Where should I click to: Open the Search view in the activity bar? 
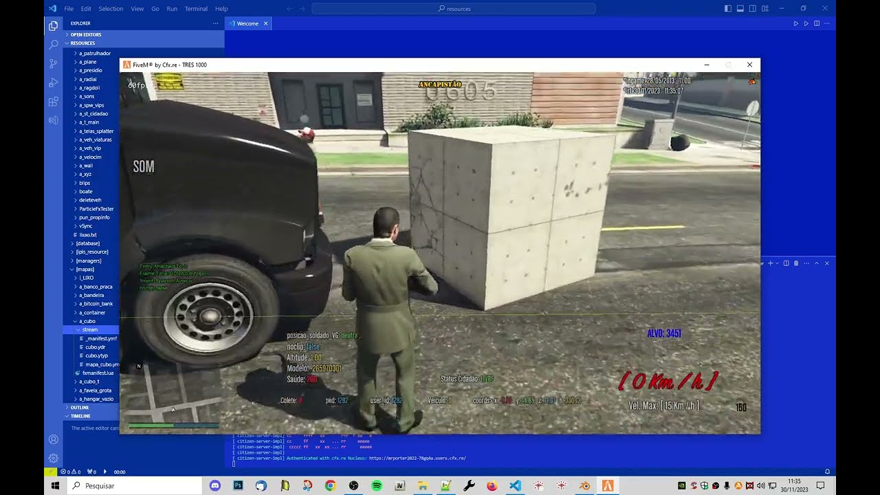tap(54, 44)
